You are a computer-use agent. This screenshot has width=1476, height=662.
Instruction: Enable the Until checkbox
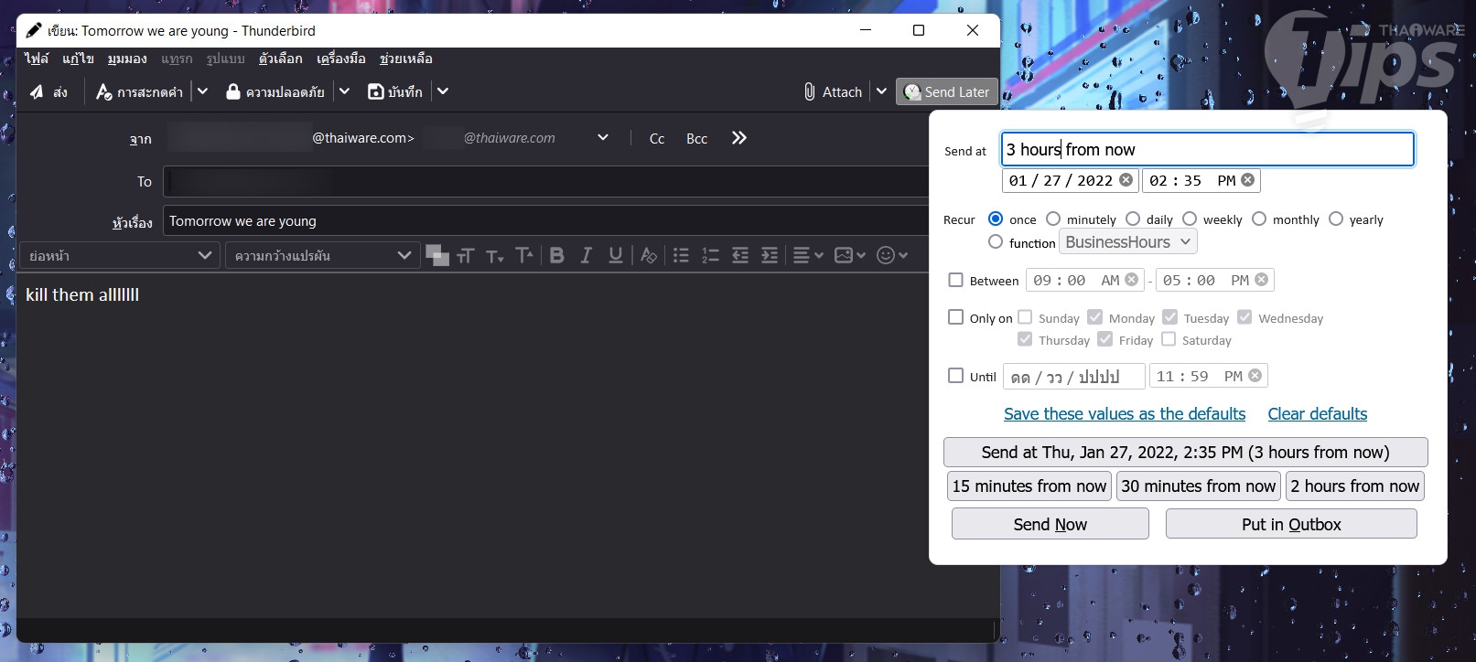[956, 376]
